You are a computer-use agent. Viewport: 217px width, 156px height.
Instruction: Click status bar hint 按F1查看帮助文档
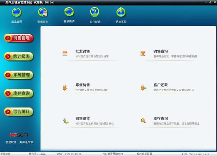click(113, 154)
